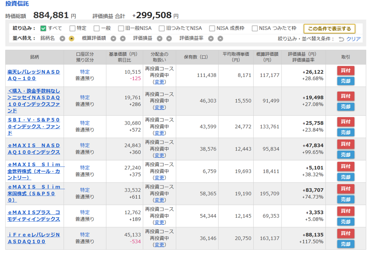The image size is (371, 253).
Task: Sort 評価損益 with the up arrow icon
Action: click(169, 39)
